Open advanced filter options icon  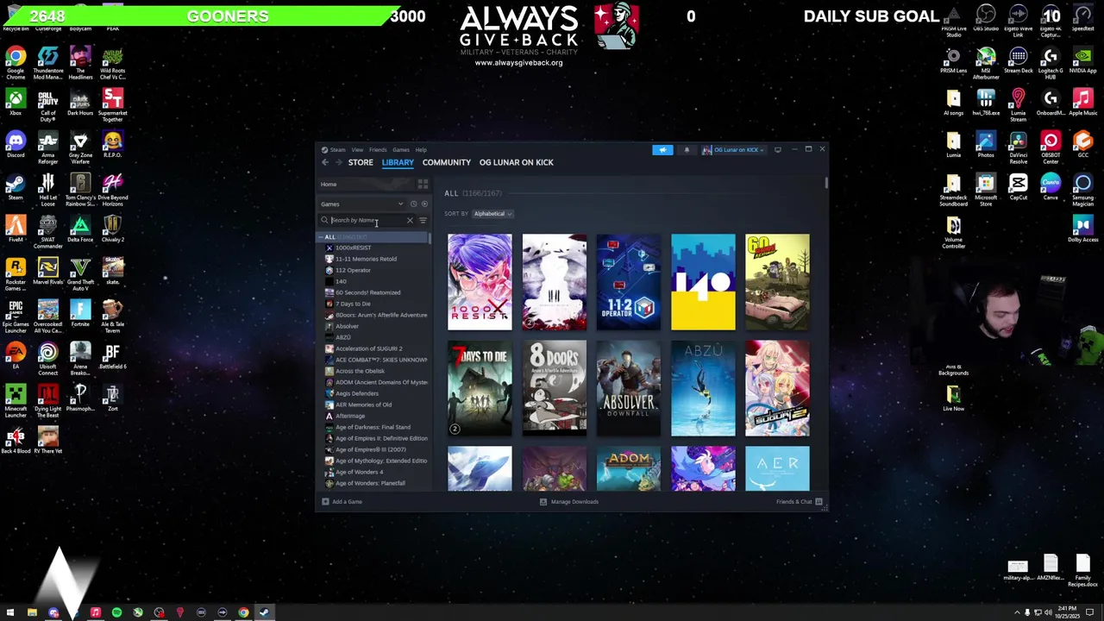pos(423,221)
